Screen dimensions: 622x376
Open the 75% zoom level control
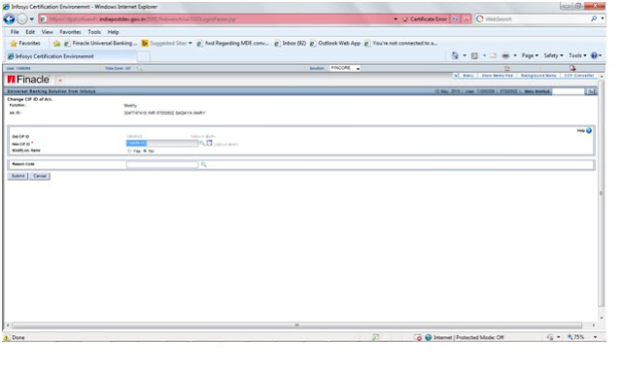582,337
